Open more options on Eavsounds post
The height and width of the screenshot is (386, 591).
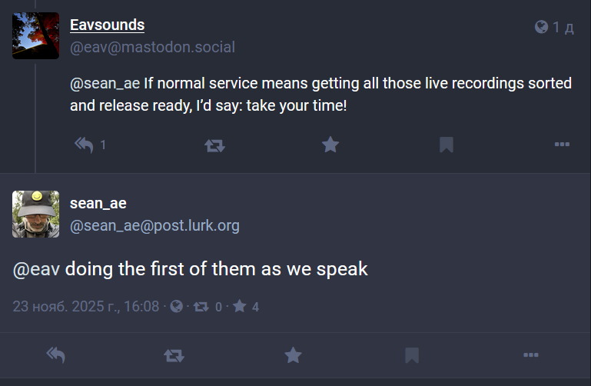[562, 145]
